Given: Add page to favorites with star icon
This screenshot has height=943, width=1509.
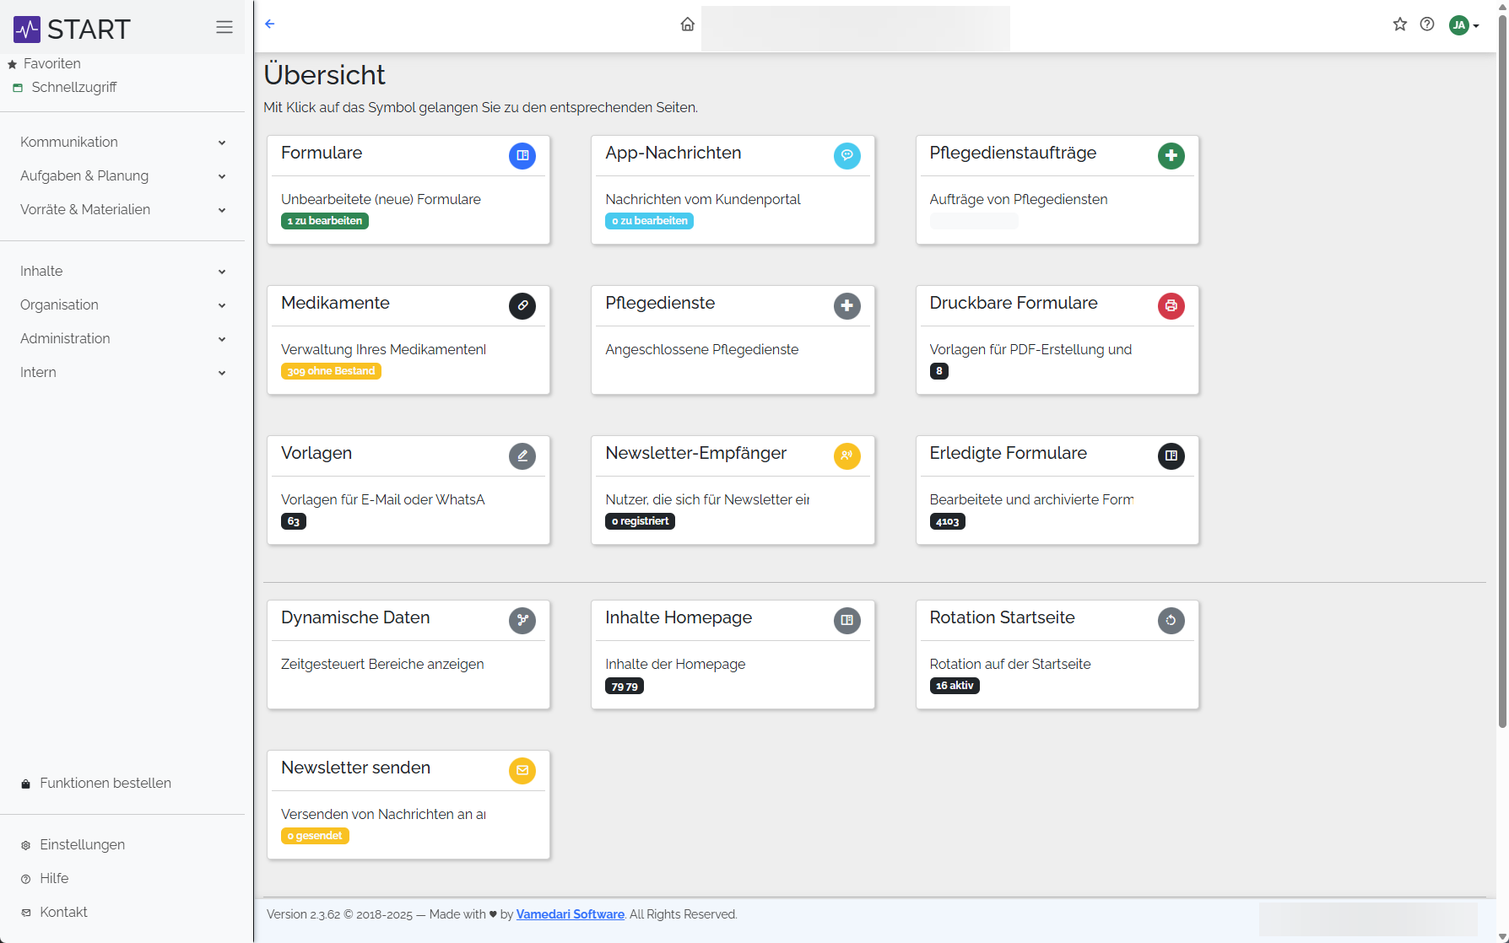Looking at the screenshot, I should [x=1400, y=24].
